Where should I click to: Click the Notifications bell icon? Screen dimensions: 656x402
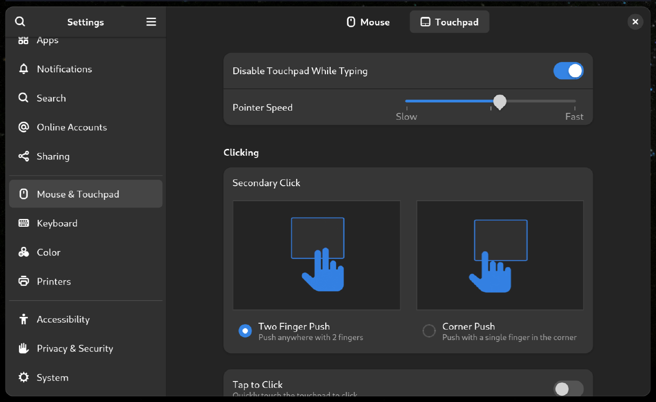[x=24, y=69]
